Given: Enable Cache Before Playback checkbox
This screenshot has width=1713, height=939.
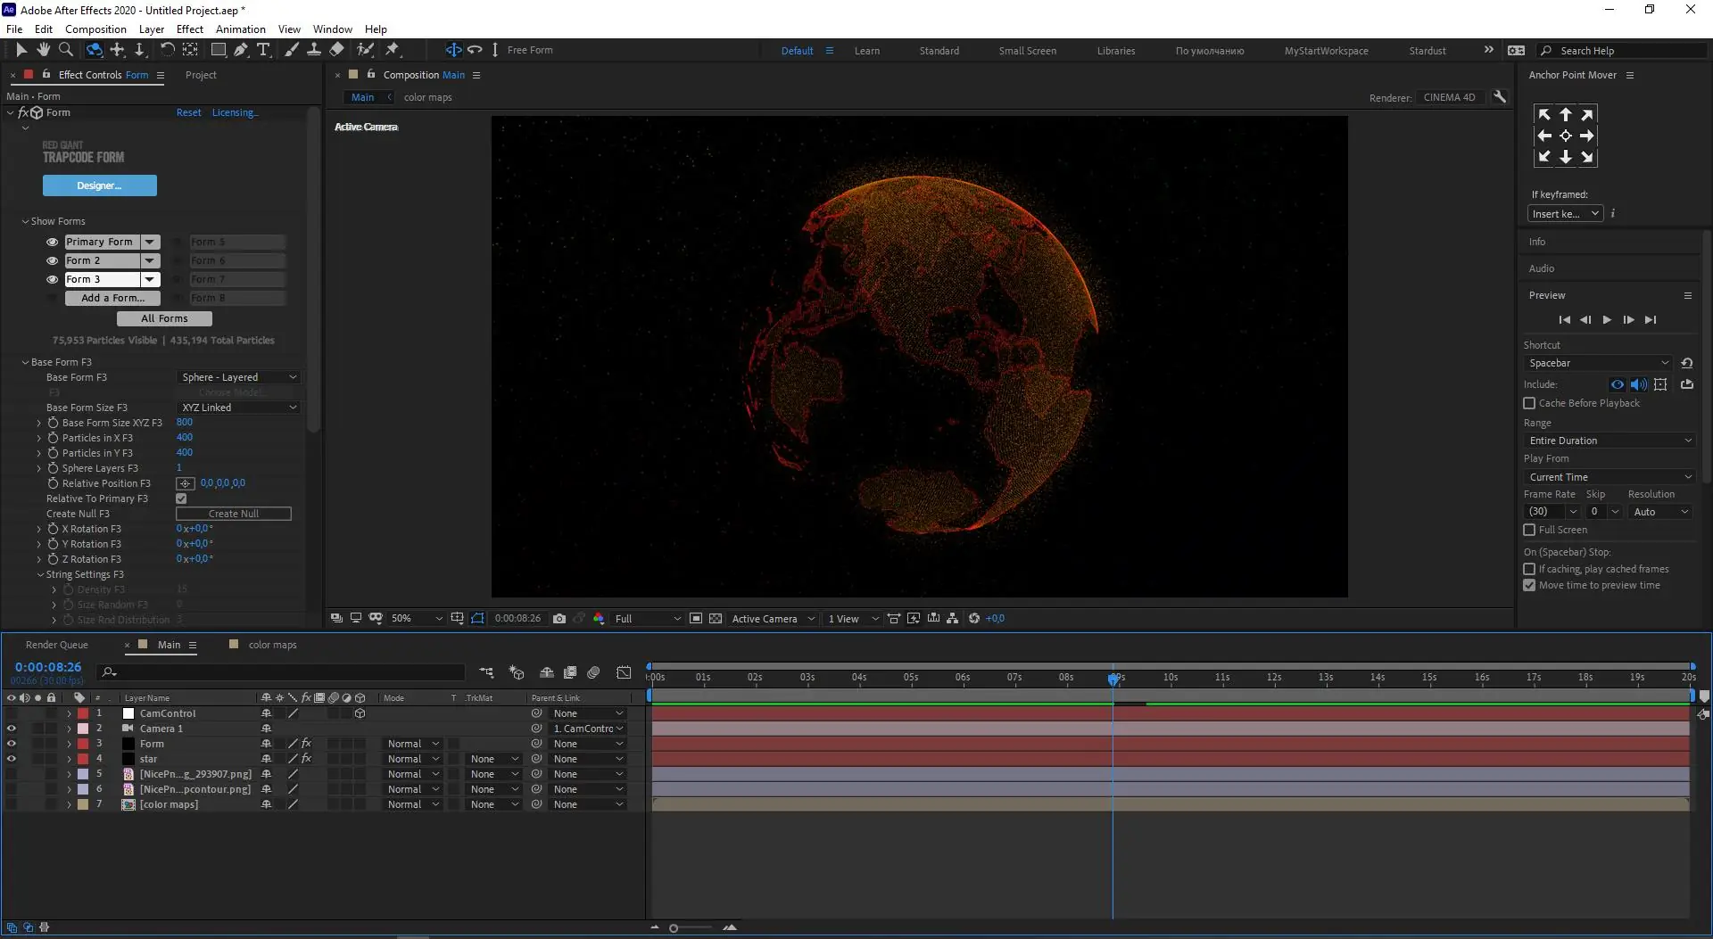Looking at the screenshot, I should point(1529,404).
